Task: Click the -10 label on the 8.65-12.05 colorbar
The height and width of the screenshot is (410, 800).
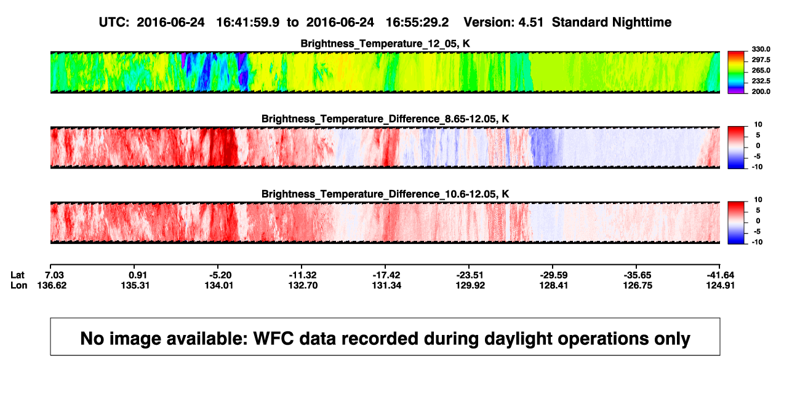Action: pos(756,167)
